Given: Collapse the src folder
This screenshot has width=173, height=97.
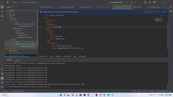Looking at the screenshot, I should [8, 17].
